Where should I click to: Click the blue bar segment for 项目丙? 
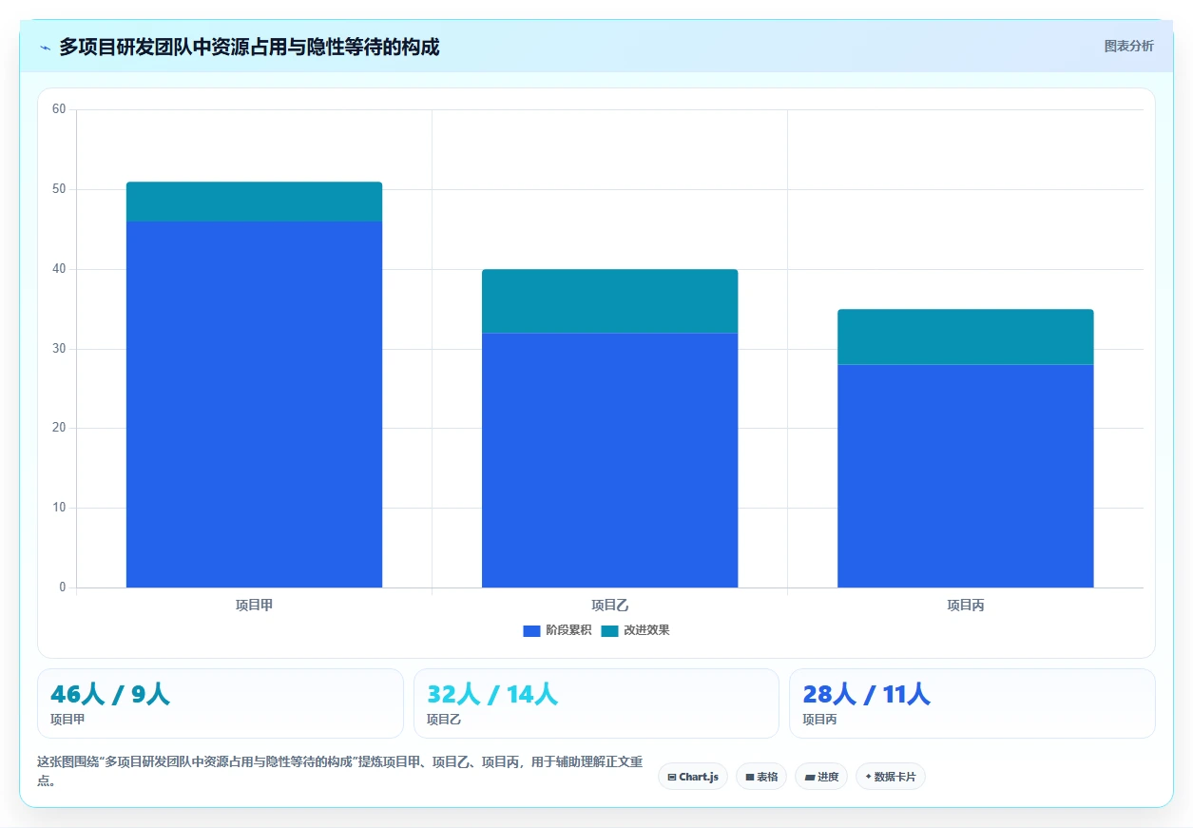click(x=965, y=476)
